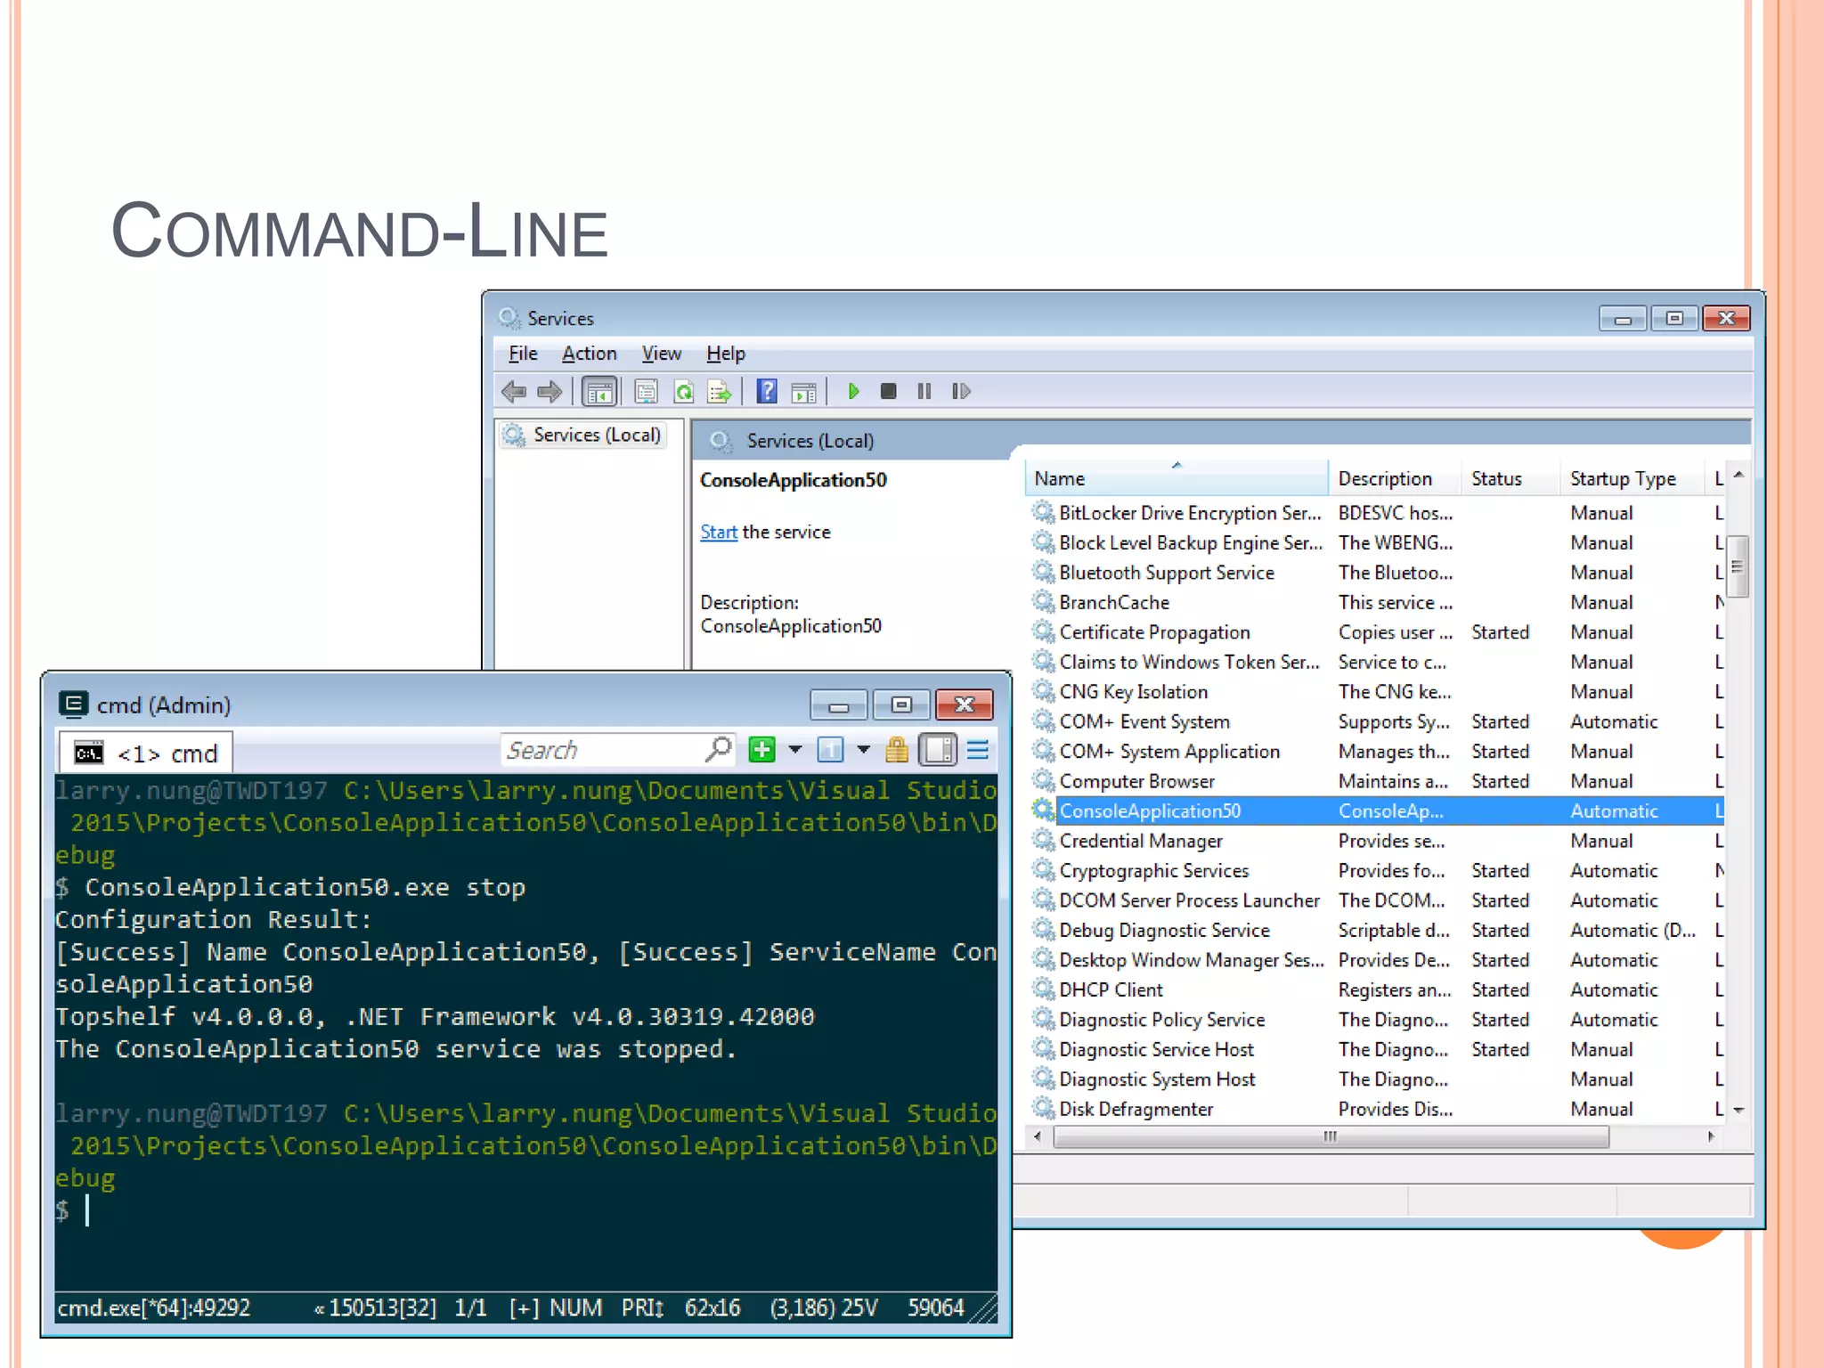Viewport: 1824px width, 1368px height.
Task: Open the cmd hamburger settings menu
Action: click(978, 750)
